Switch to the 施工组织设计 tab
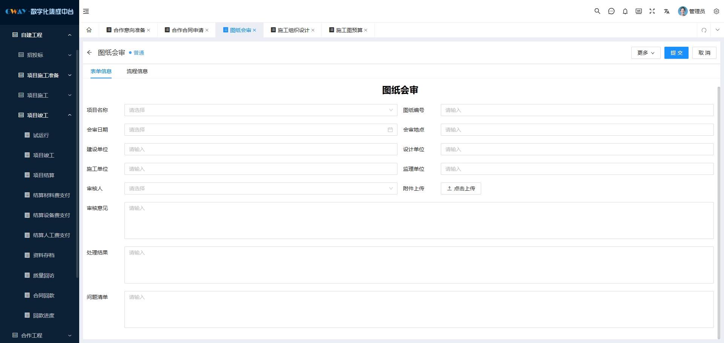This screenshot has height=343, width=724. pos(293,30)
